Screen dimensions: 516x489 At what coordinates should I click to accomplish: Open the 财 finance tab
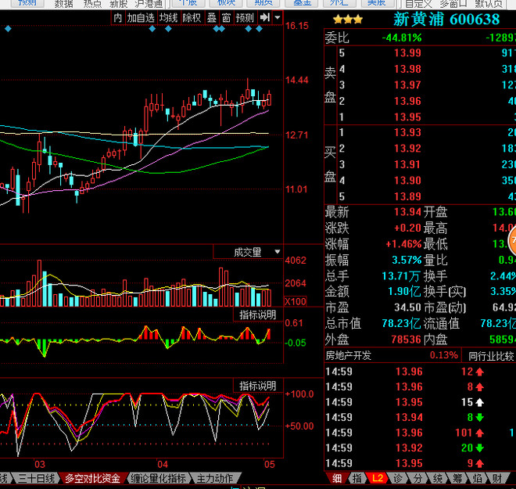coord(497,478)
